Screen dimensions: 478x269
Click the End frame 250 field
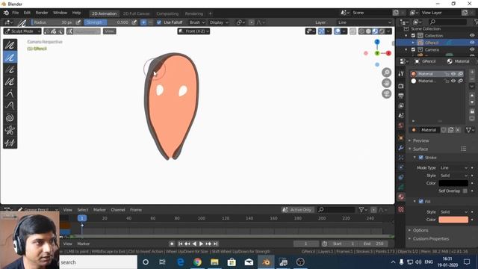373,244
